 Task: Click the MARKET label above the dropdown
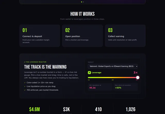click(x=91, y=62)
